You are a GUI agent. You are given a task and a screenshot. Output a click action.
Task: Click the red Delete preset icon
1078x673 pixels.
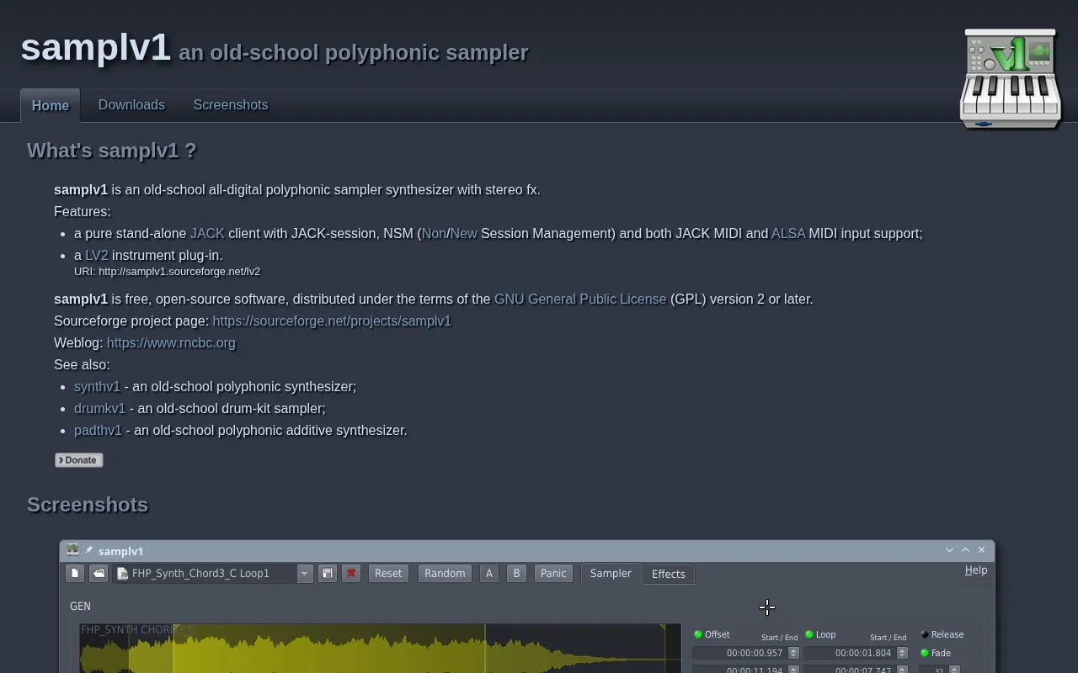[351, 573]
